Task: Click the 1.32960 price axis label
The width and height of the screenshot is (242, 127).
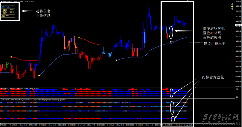Action: tap(238, 6)
